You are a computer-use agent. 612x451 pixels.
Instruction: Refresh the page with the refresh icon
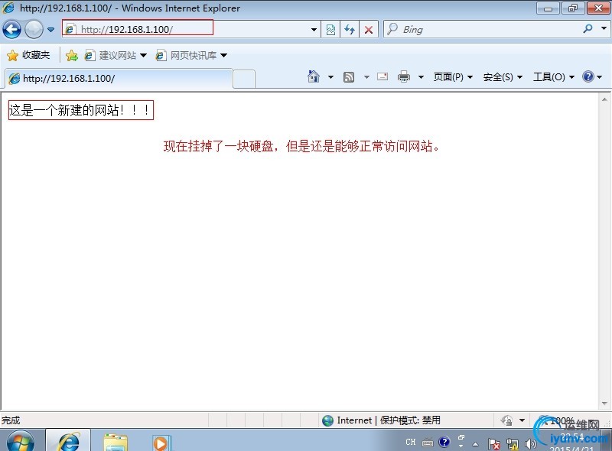[x=350, y=30]
